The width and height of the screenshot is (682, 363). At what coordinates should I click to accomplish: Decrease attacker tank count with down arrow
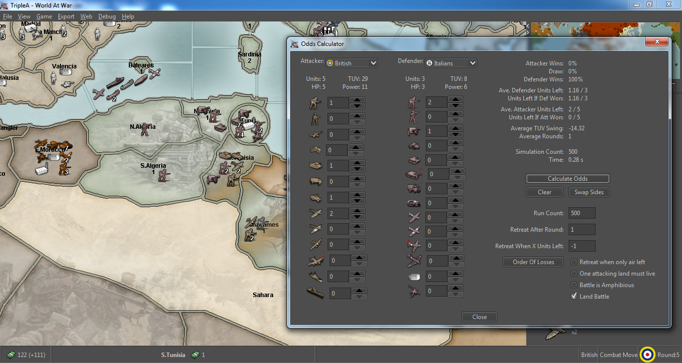tap(357, 169)
